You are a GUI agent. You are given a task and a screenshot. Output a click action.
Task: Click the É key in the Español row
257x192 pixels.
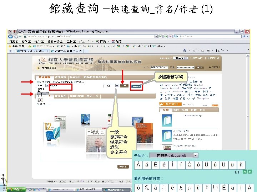[155, 165]
